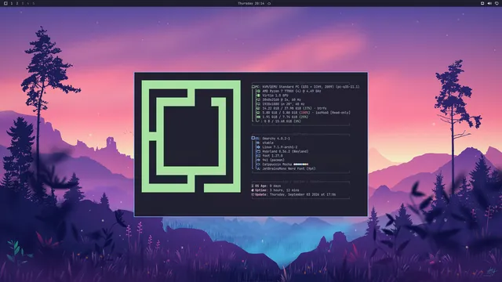The image size is (502, 282).
Task: Click the square tray icon left of the volume
Action: (482, 3)
